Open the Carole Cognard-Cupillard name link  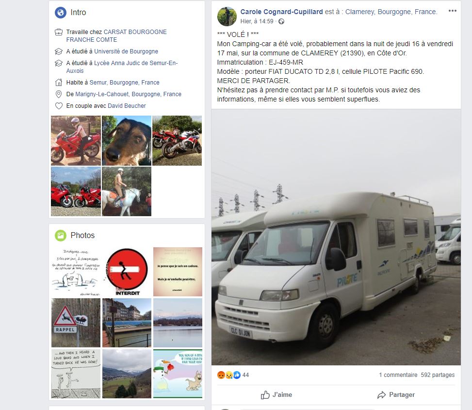281,12
